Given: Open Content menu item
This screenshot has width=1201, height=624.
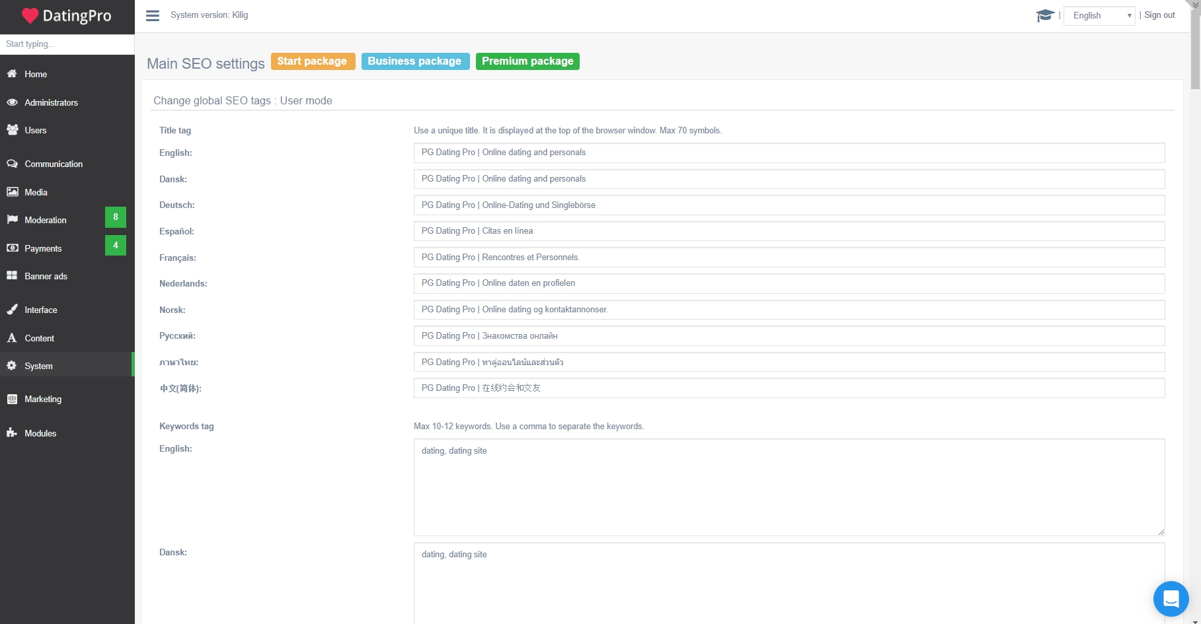Looking at the screenshot, I should (40, 338).
